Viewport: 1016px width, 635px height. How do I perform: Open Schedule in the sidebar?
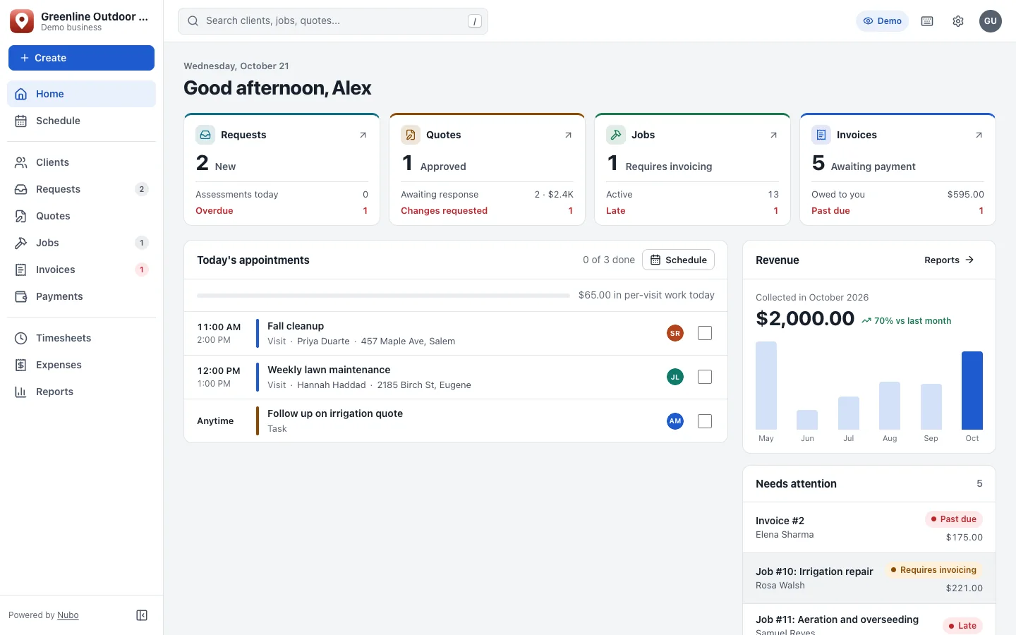coord(81,121)
